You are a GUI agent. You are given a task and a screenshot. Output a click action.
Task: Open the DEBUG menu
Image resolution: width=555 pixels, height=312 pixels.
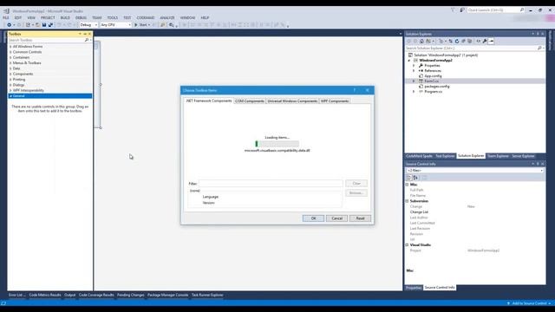(81, 17)
